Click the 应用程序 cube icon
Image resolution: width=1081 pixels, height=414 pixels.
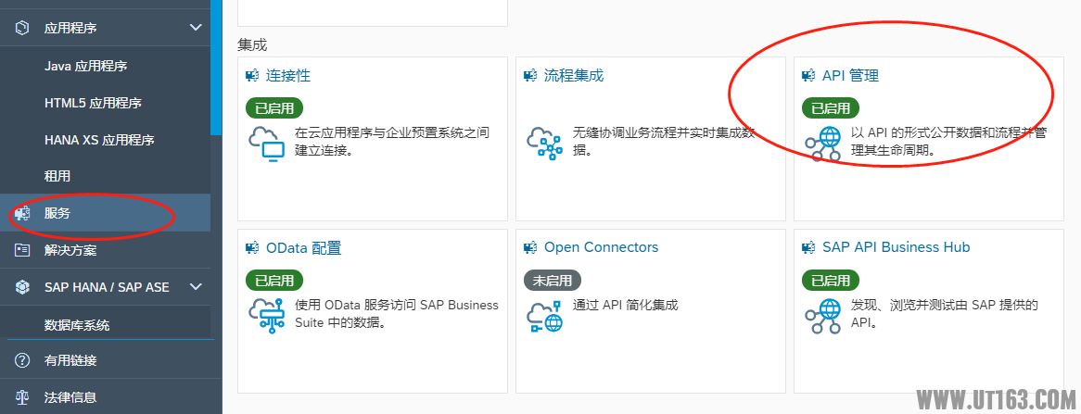tap(23, 28)
